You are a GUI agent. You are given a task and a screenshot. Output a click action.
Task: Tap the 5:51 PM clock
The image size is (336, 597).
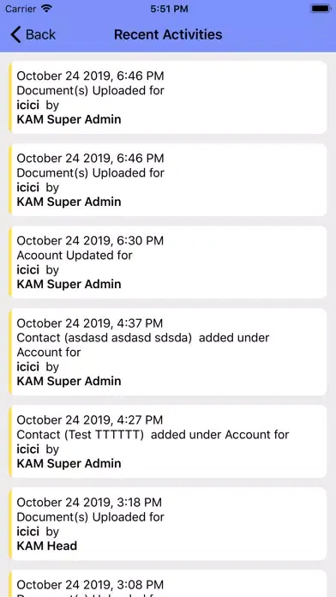[x=169, y=9]
